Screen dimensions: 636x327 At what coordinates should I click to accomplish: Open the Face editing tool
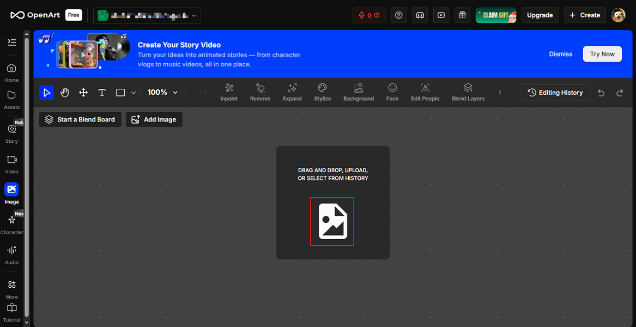[392, 92]
